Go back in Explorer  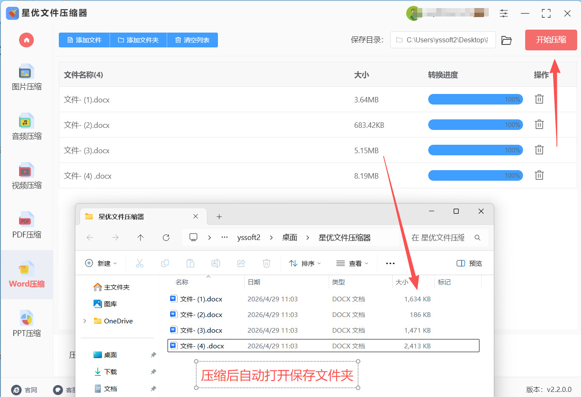click(x=90, y=237)
